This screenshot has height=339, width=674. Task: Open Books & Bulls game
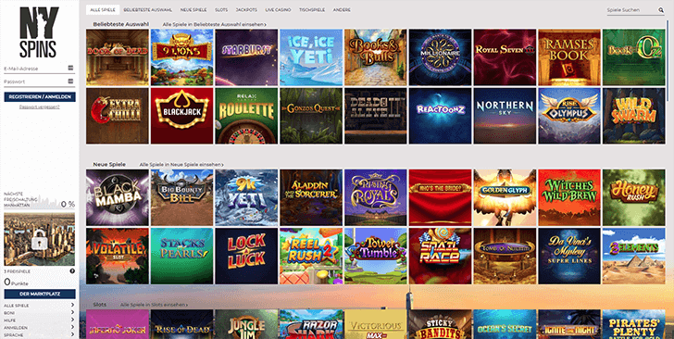(376, 57)
